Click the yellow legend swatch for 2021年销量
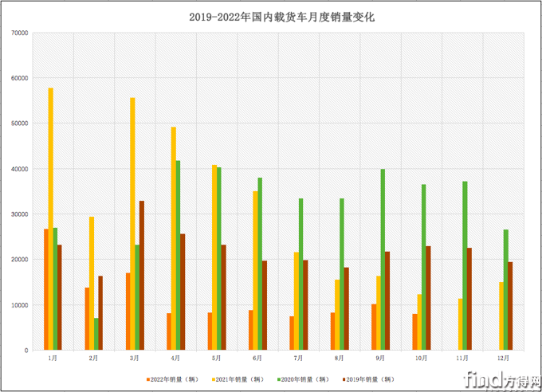Screen dimensions: 542x392 [x=214, y=379]
